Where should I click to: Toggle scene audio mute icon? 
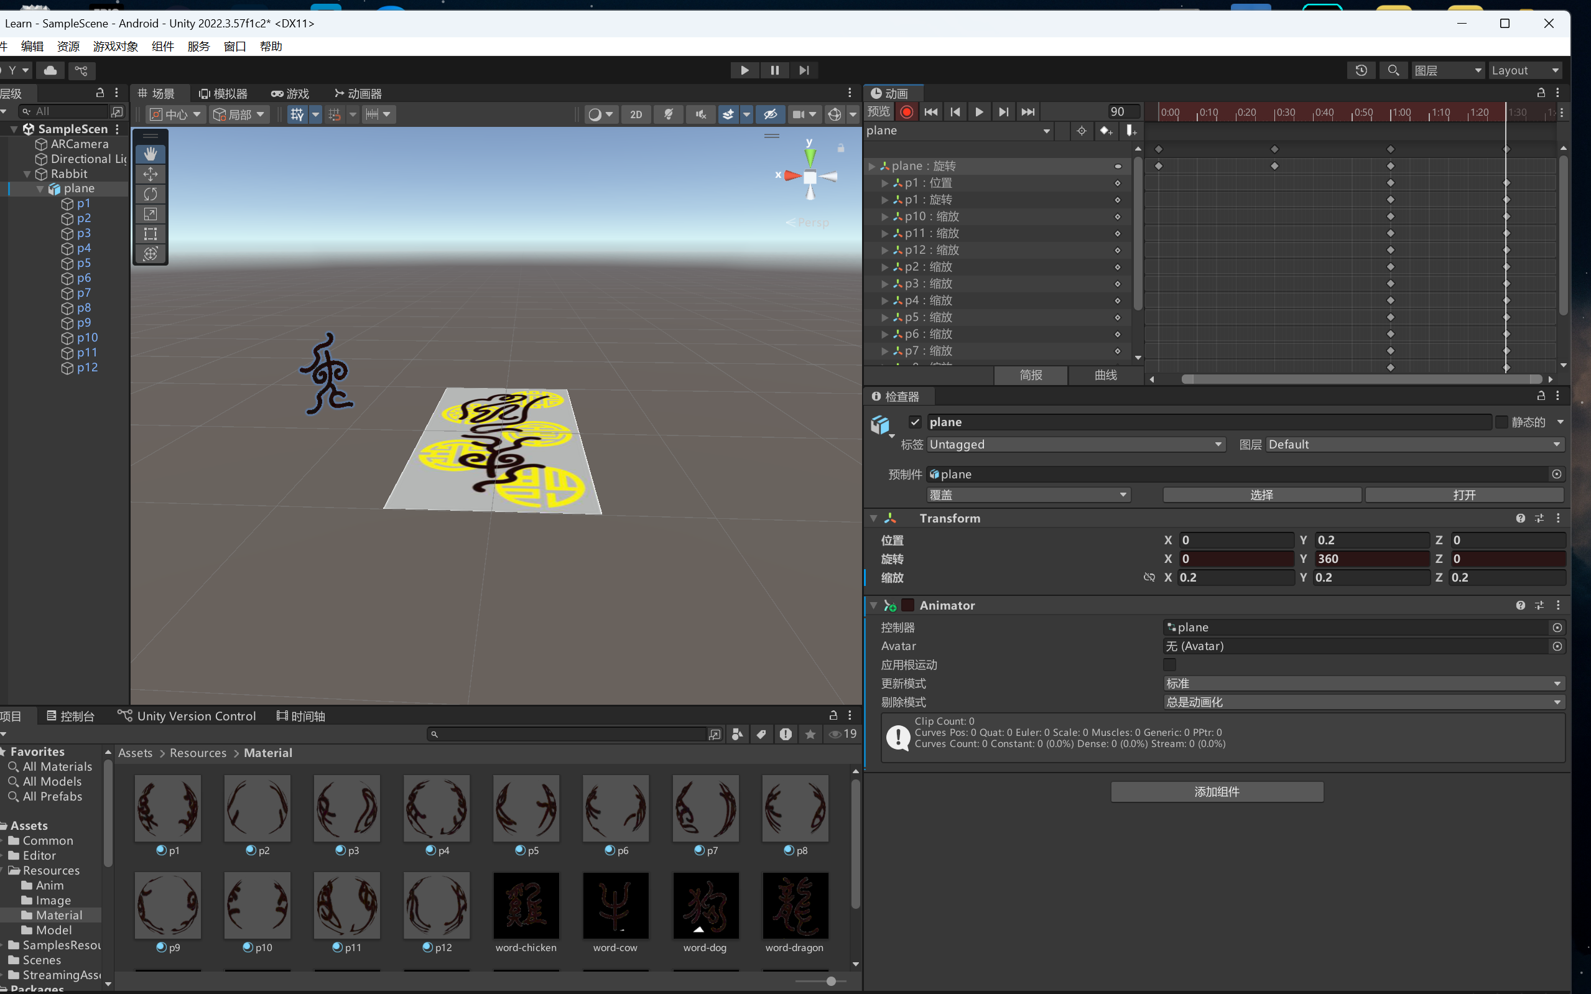[x=701, y=114]
